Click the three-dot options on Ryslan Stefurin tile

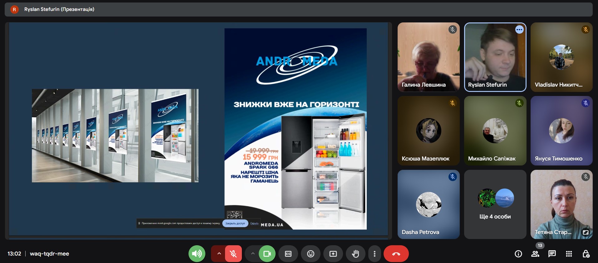point(519,30)
